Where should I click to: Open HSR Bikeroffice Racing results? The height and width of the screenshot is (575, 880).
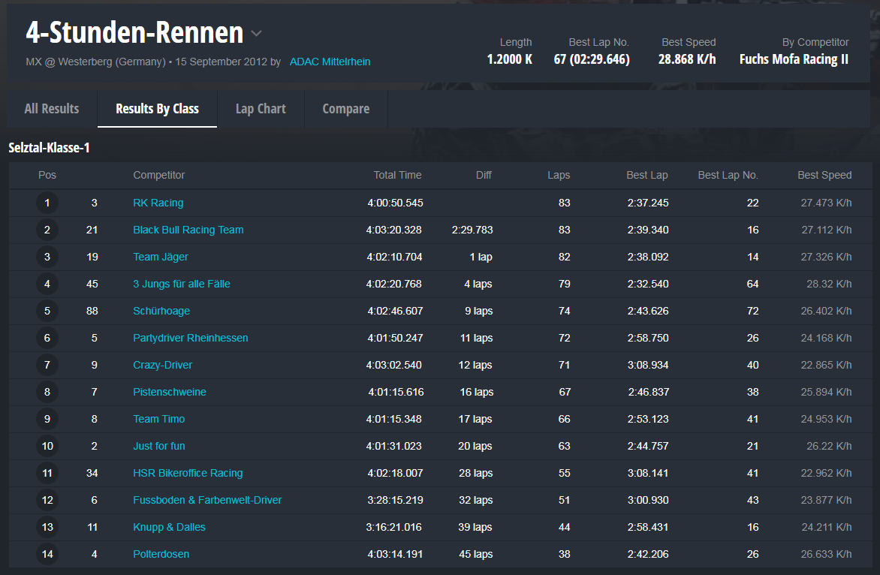[188, 473]
